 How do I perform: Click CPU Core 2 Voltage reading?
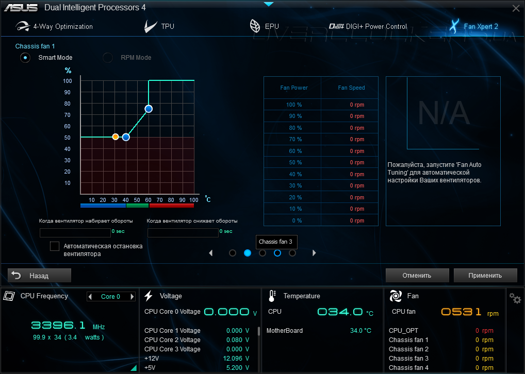(197, 340)
